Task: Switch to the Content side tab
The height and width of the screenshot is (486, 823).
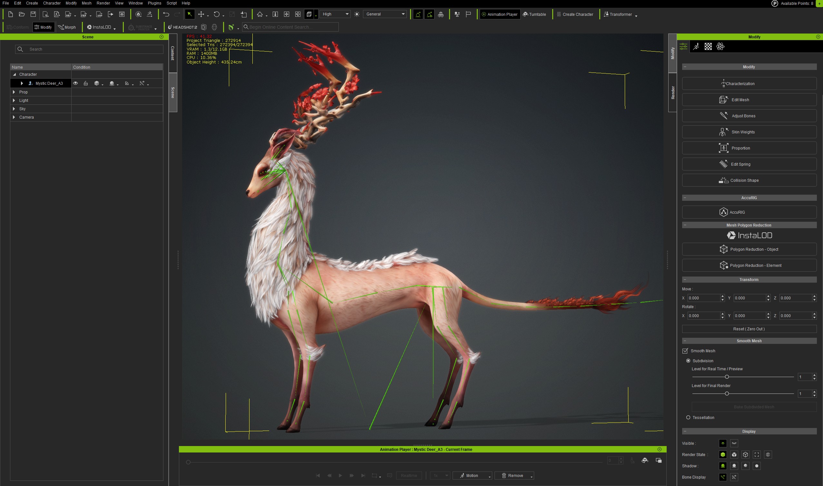Action: coord(172,53)
